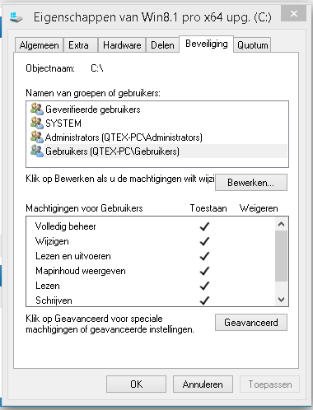Open Geavanceerd settings button
The image size is (313, 410).
[x=251, y=323]
